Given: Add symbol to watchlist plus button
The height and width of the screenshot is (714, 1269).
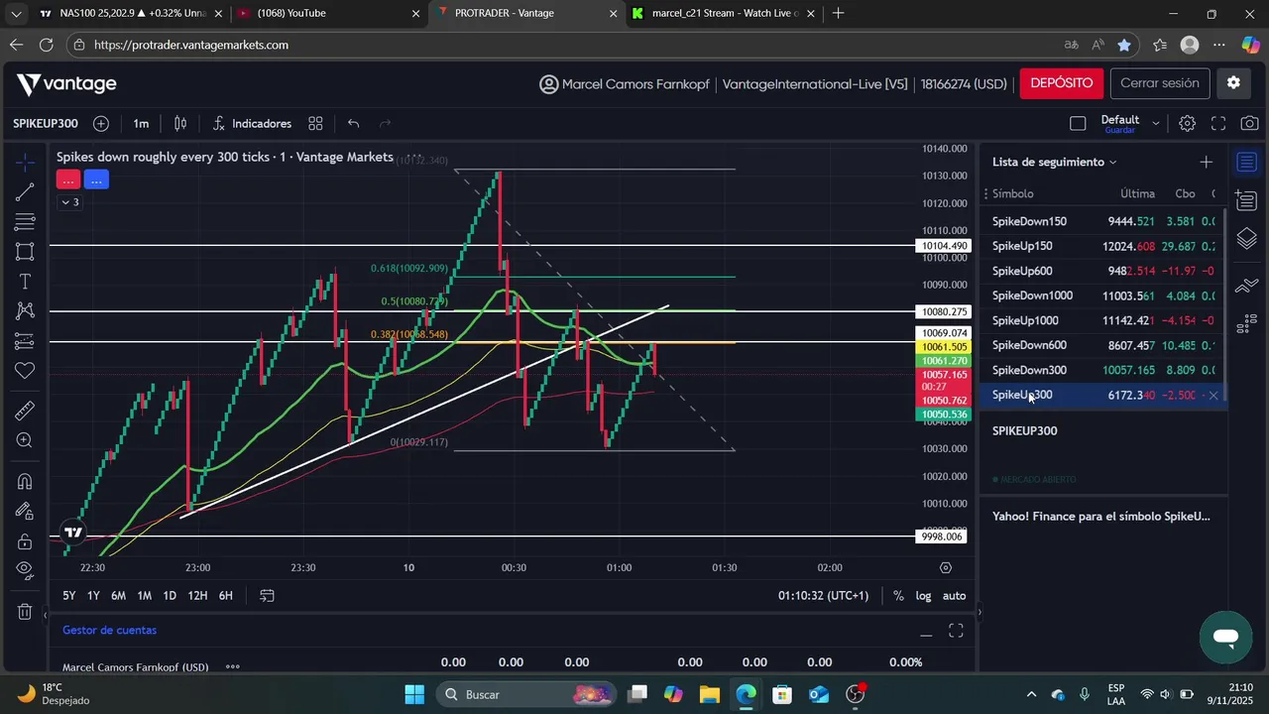Looking at the screenshot, I should [1206, 162].
